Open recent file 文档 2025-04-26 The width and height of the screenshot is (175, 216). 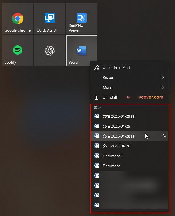[x=129, y=146]
